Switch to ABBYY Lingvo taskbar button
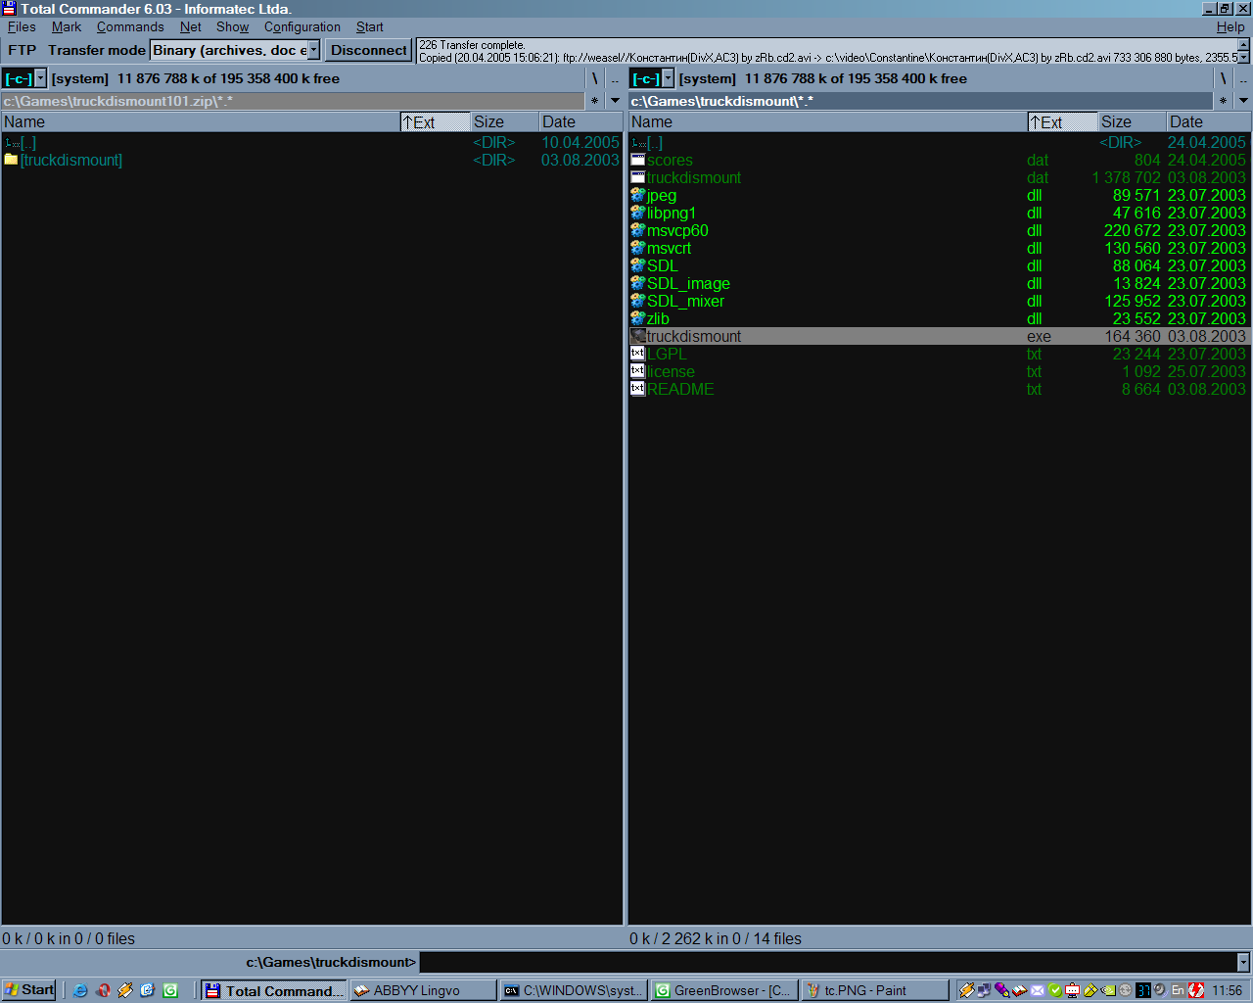1253x1003 pixels. pyautogui.click(x=423, y=990)
